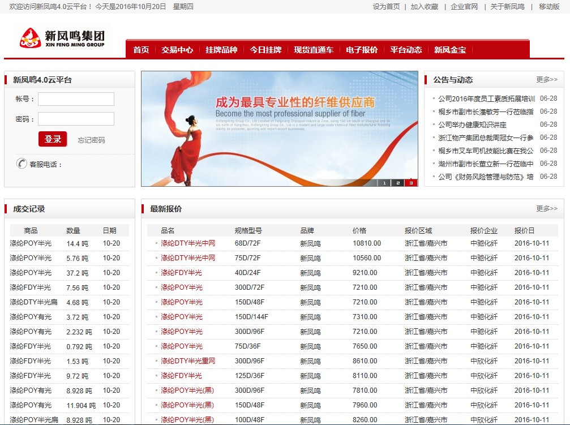Image resolution: width=570 pixels, height=425 pixels.
Task: Click price 7650.00 in quotes table
Action: (365, 346)
